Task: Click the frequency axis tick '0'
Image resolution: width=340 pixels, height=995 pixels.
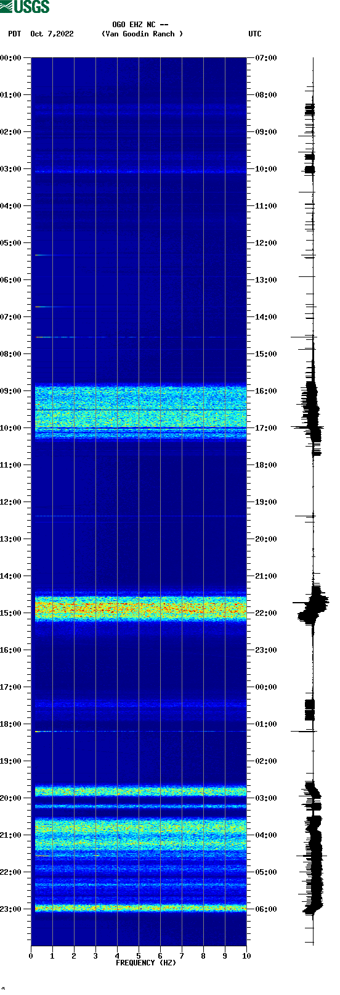Action: (31, 956)
